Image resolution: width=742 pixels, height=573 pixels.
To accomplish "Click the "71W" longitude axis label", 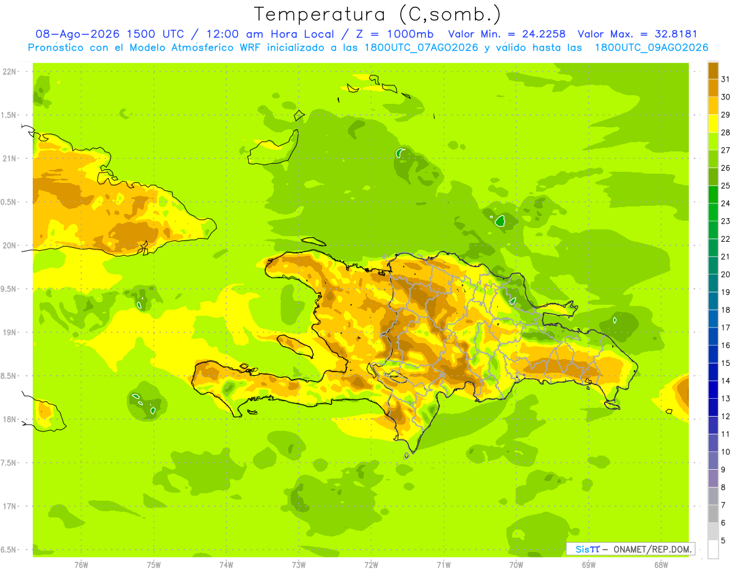I will [x=443, y=565].
